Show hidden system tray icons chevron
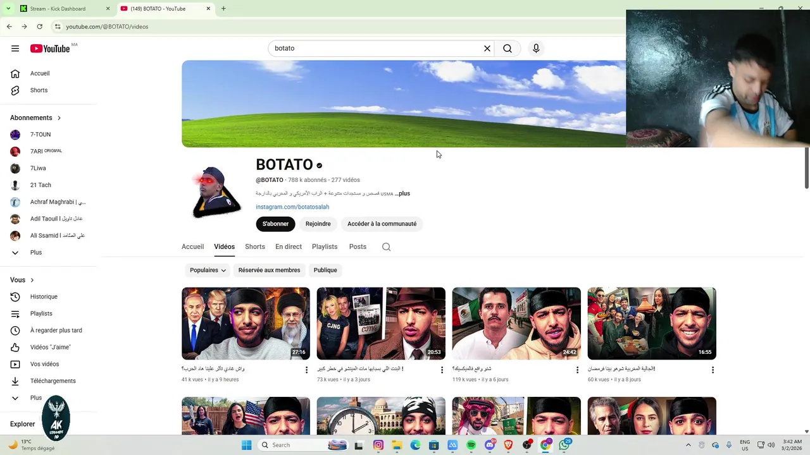Screen dimensions: 810x455 click(x=688, y=445)
